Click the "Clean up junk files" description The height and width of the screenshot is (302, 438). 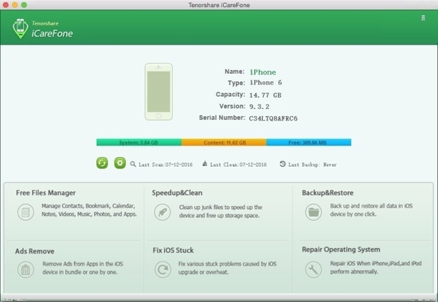point(221,211)
